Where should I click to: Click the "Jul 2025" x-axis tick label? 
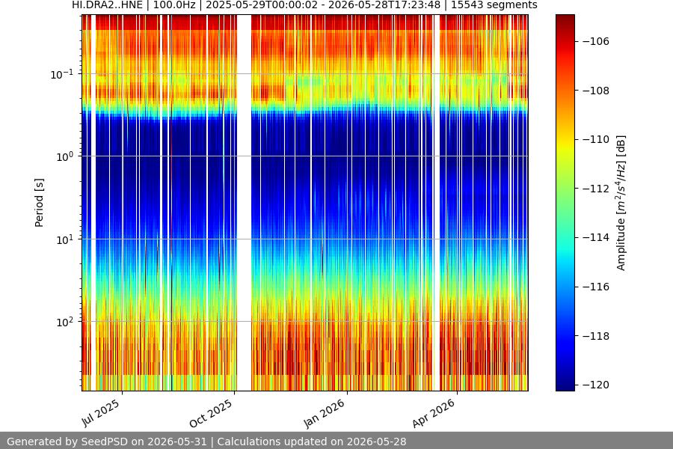coord(101,413)
